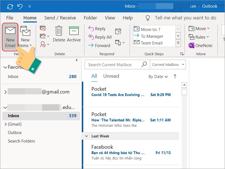
Task: Open the Facebook email from Fri 11/13
Action: click(x=131, y=152)
